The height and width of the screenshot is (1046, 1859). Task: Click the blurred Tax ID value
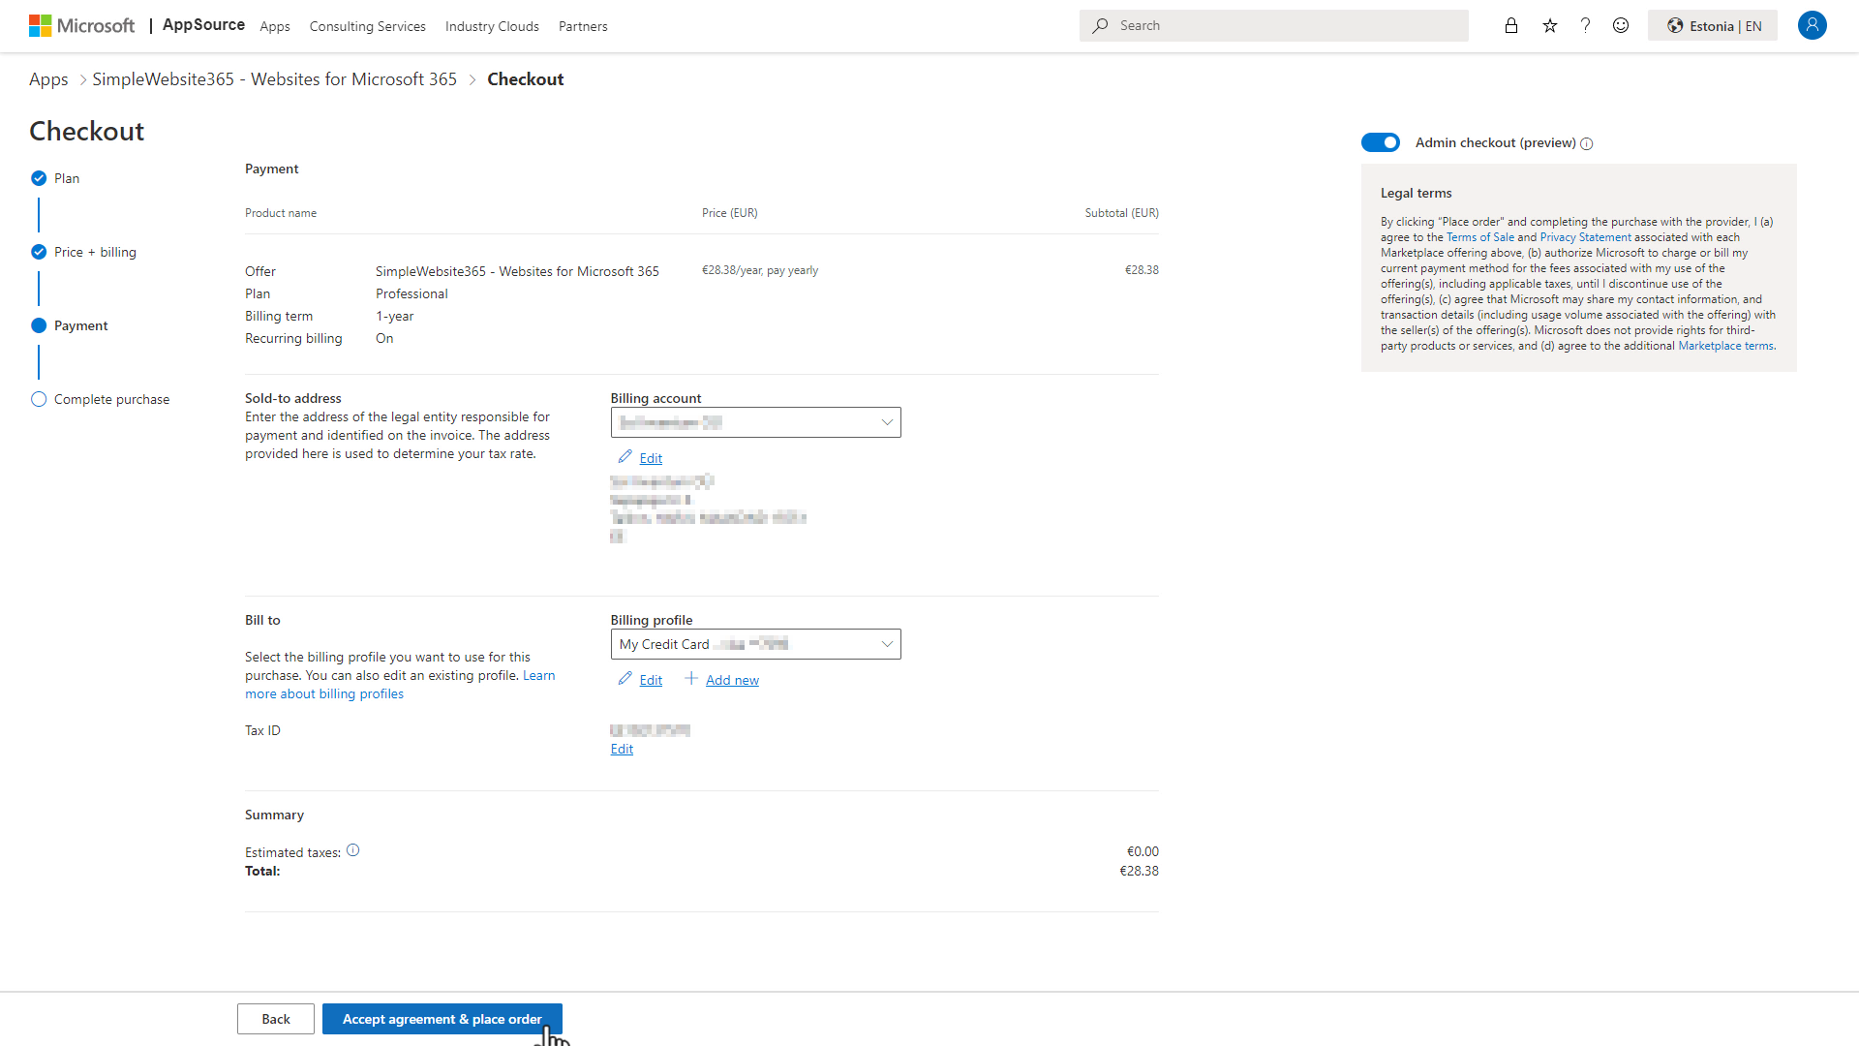[651, 730]
